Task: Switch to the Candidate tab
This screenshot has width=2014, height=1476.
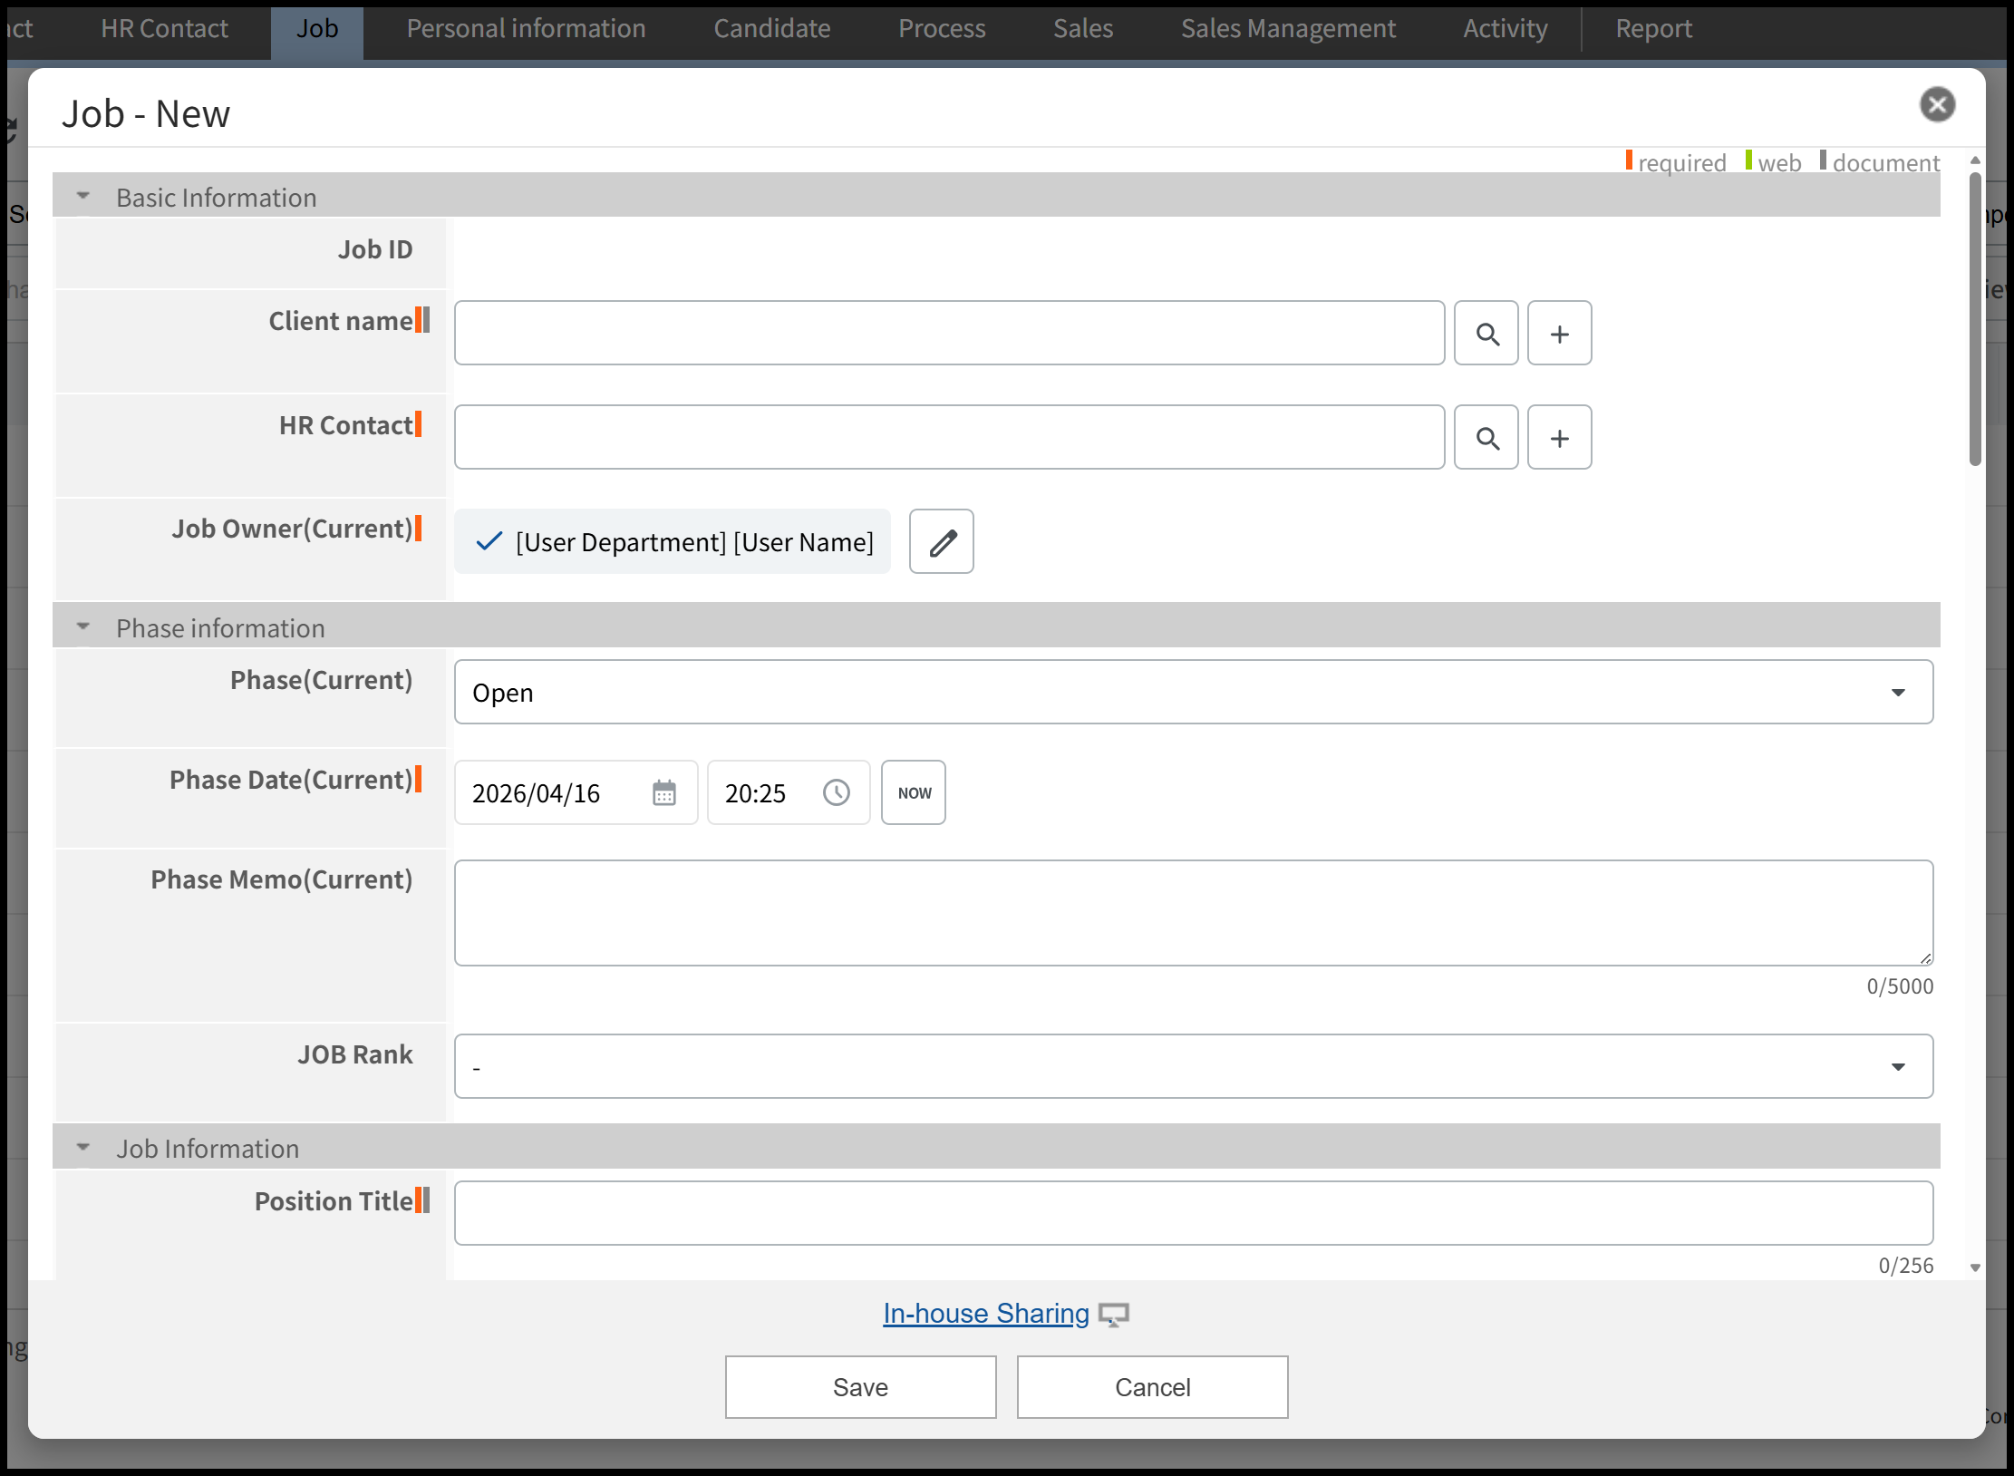Action: tap(771, 29)
